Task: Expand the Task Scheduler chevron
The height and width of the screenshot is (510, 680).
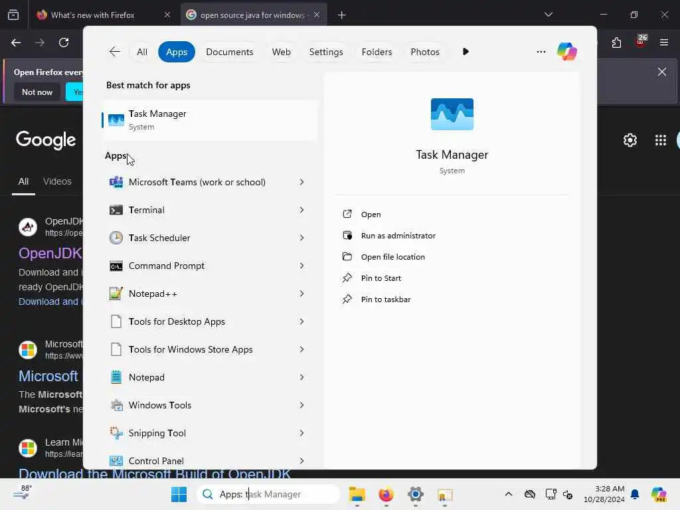Action: [302, 238]
